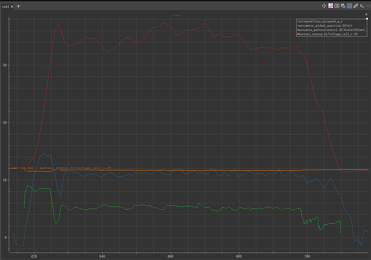Viewport: 371px width, 260px height.
Task: Toggle legend visibility button in toolbar
Action: 337,5
